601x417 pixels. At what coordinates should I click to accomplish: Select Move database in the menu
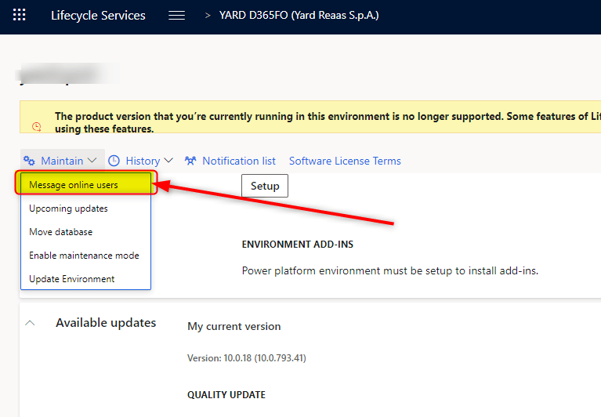pyautogui.click(x=60, y=232)
